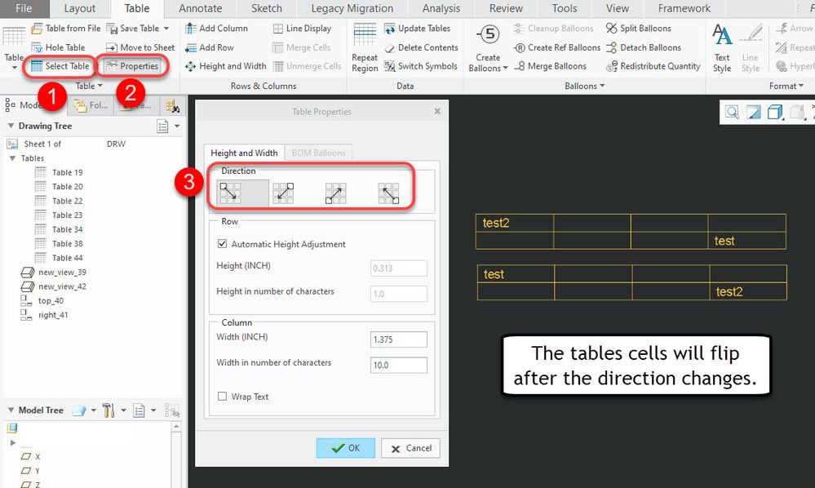Expand Create Balloons dropdown
The height and width of the screenshot is (488, 815).
[505, 68]
